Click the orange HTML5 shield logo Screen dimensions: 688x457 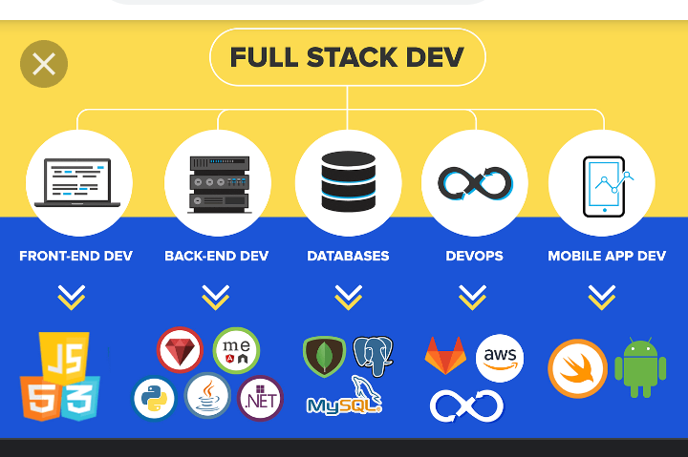pos(40,398)
